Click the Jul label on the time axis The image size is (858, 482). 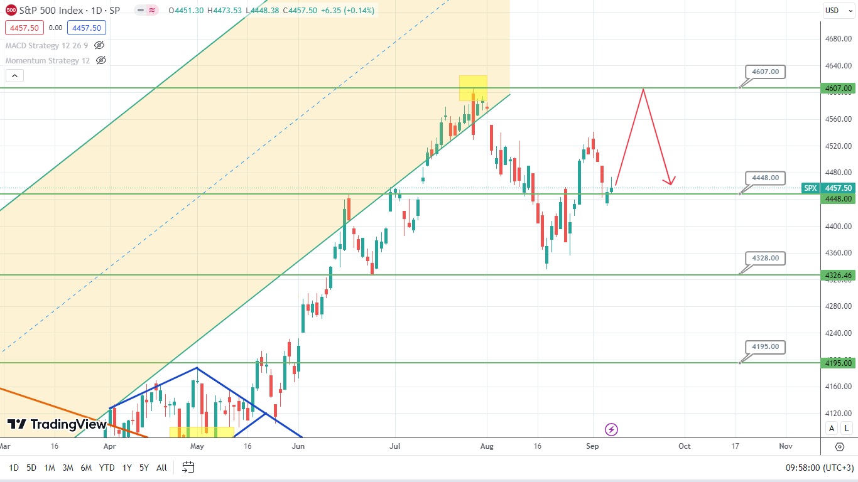tap(395, 446)
